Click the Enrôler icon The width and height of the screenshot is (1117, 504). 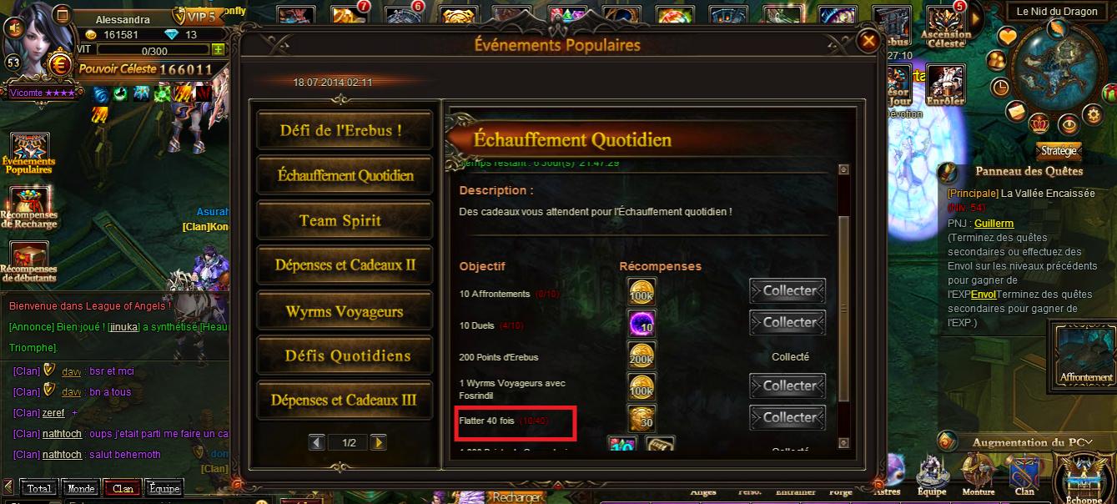click(945, 85)
